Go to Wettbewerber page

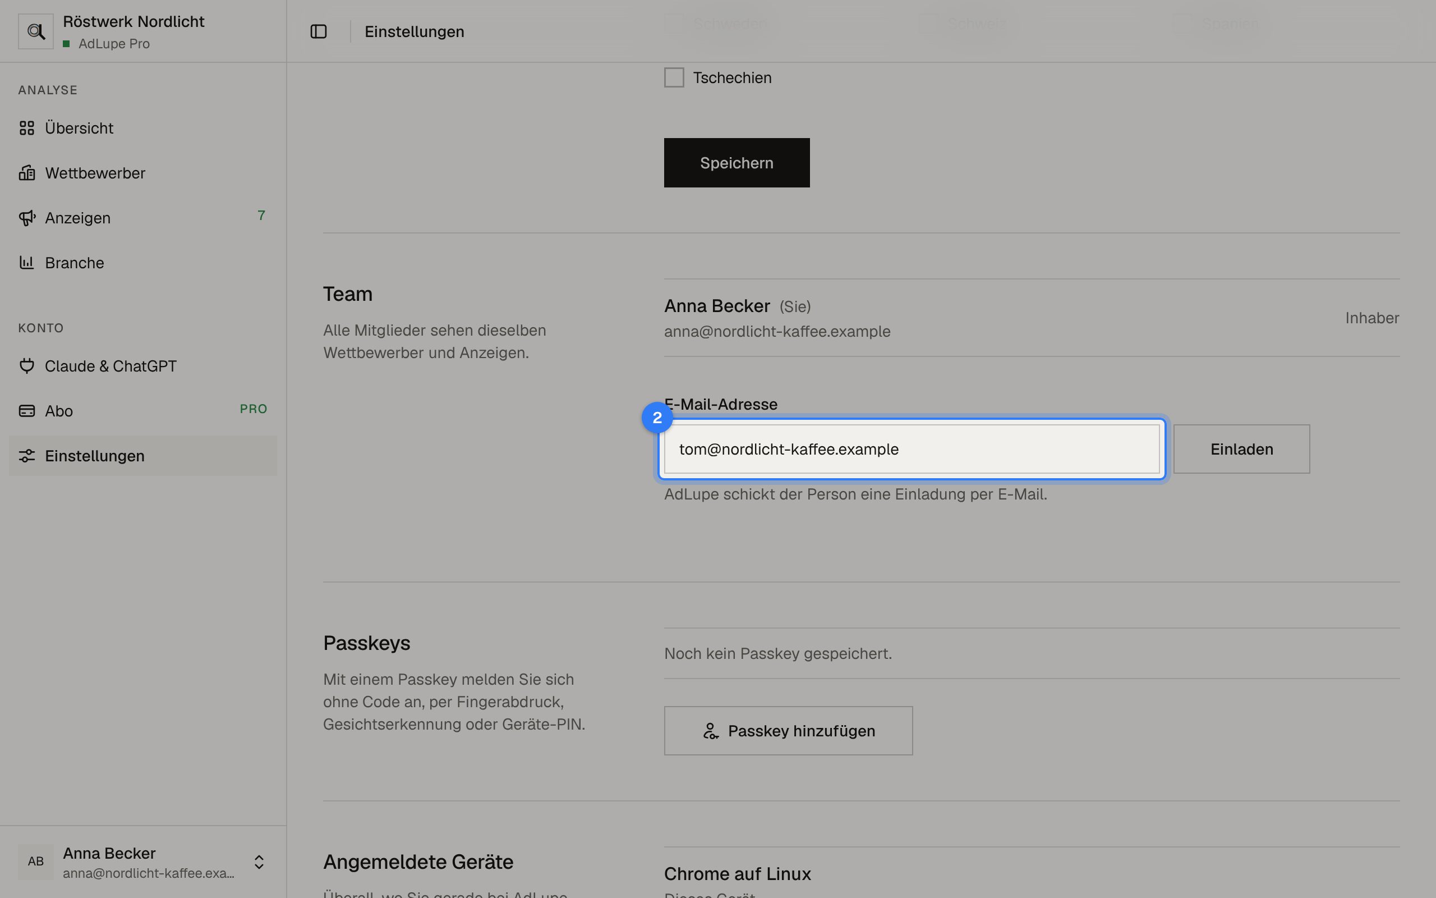coord(143,173)
